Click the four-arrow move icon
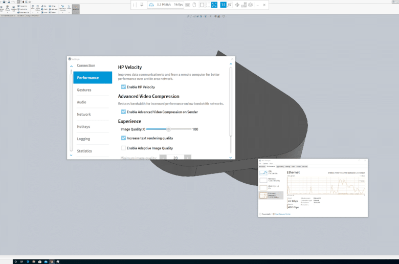Screen dimensions: 399x264 (237, 5)
